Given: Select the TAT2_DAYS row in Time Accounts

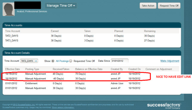Looking at the screenshot, I should tap(92, 36).
